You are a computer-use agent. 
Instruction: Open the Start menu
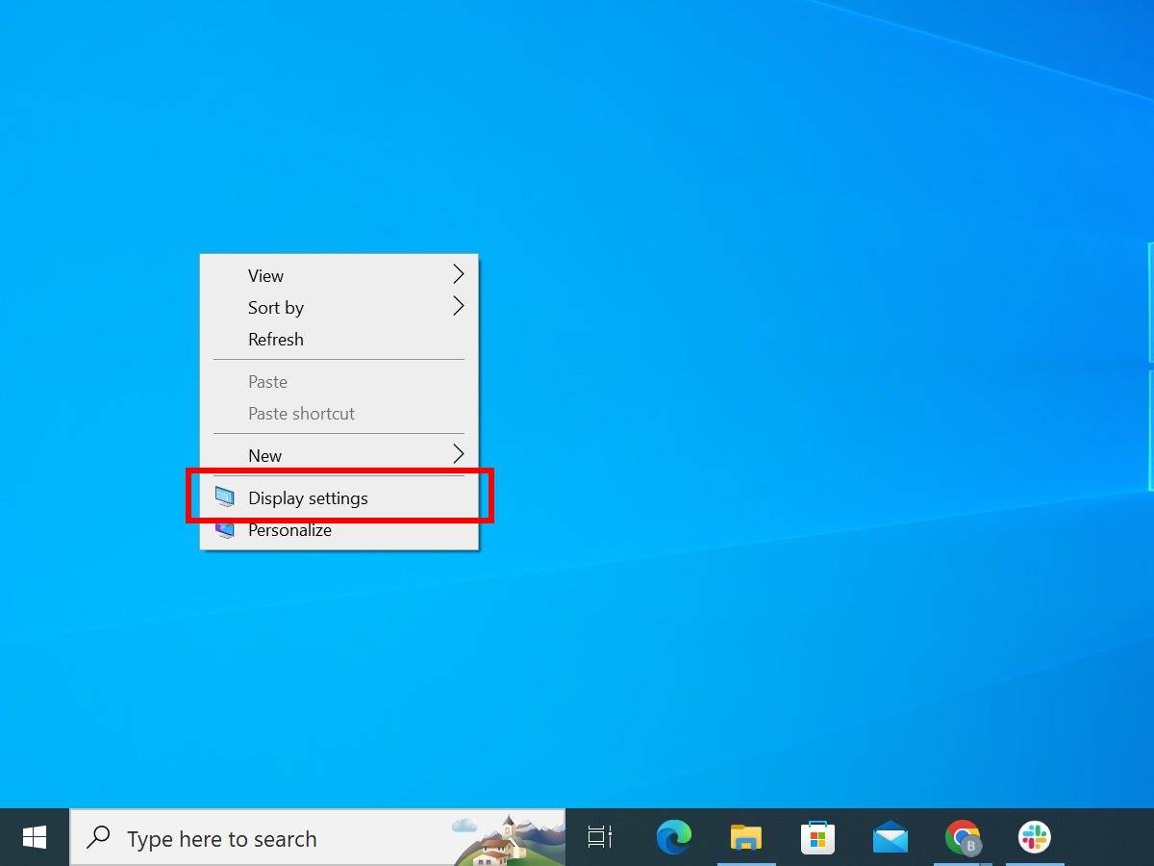[x=34, y=837]
